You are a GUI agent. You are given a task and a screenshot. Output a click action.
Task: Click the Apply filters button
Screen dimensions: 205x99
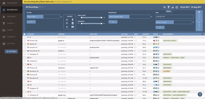coord(199,26)
